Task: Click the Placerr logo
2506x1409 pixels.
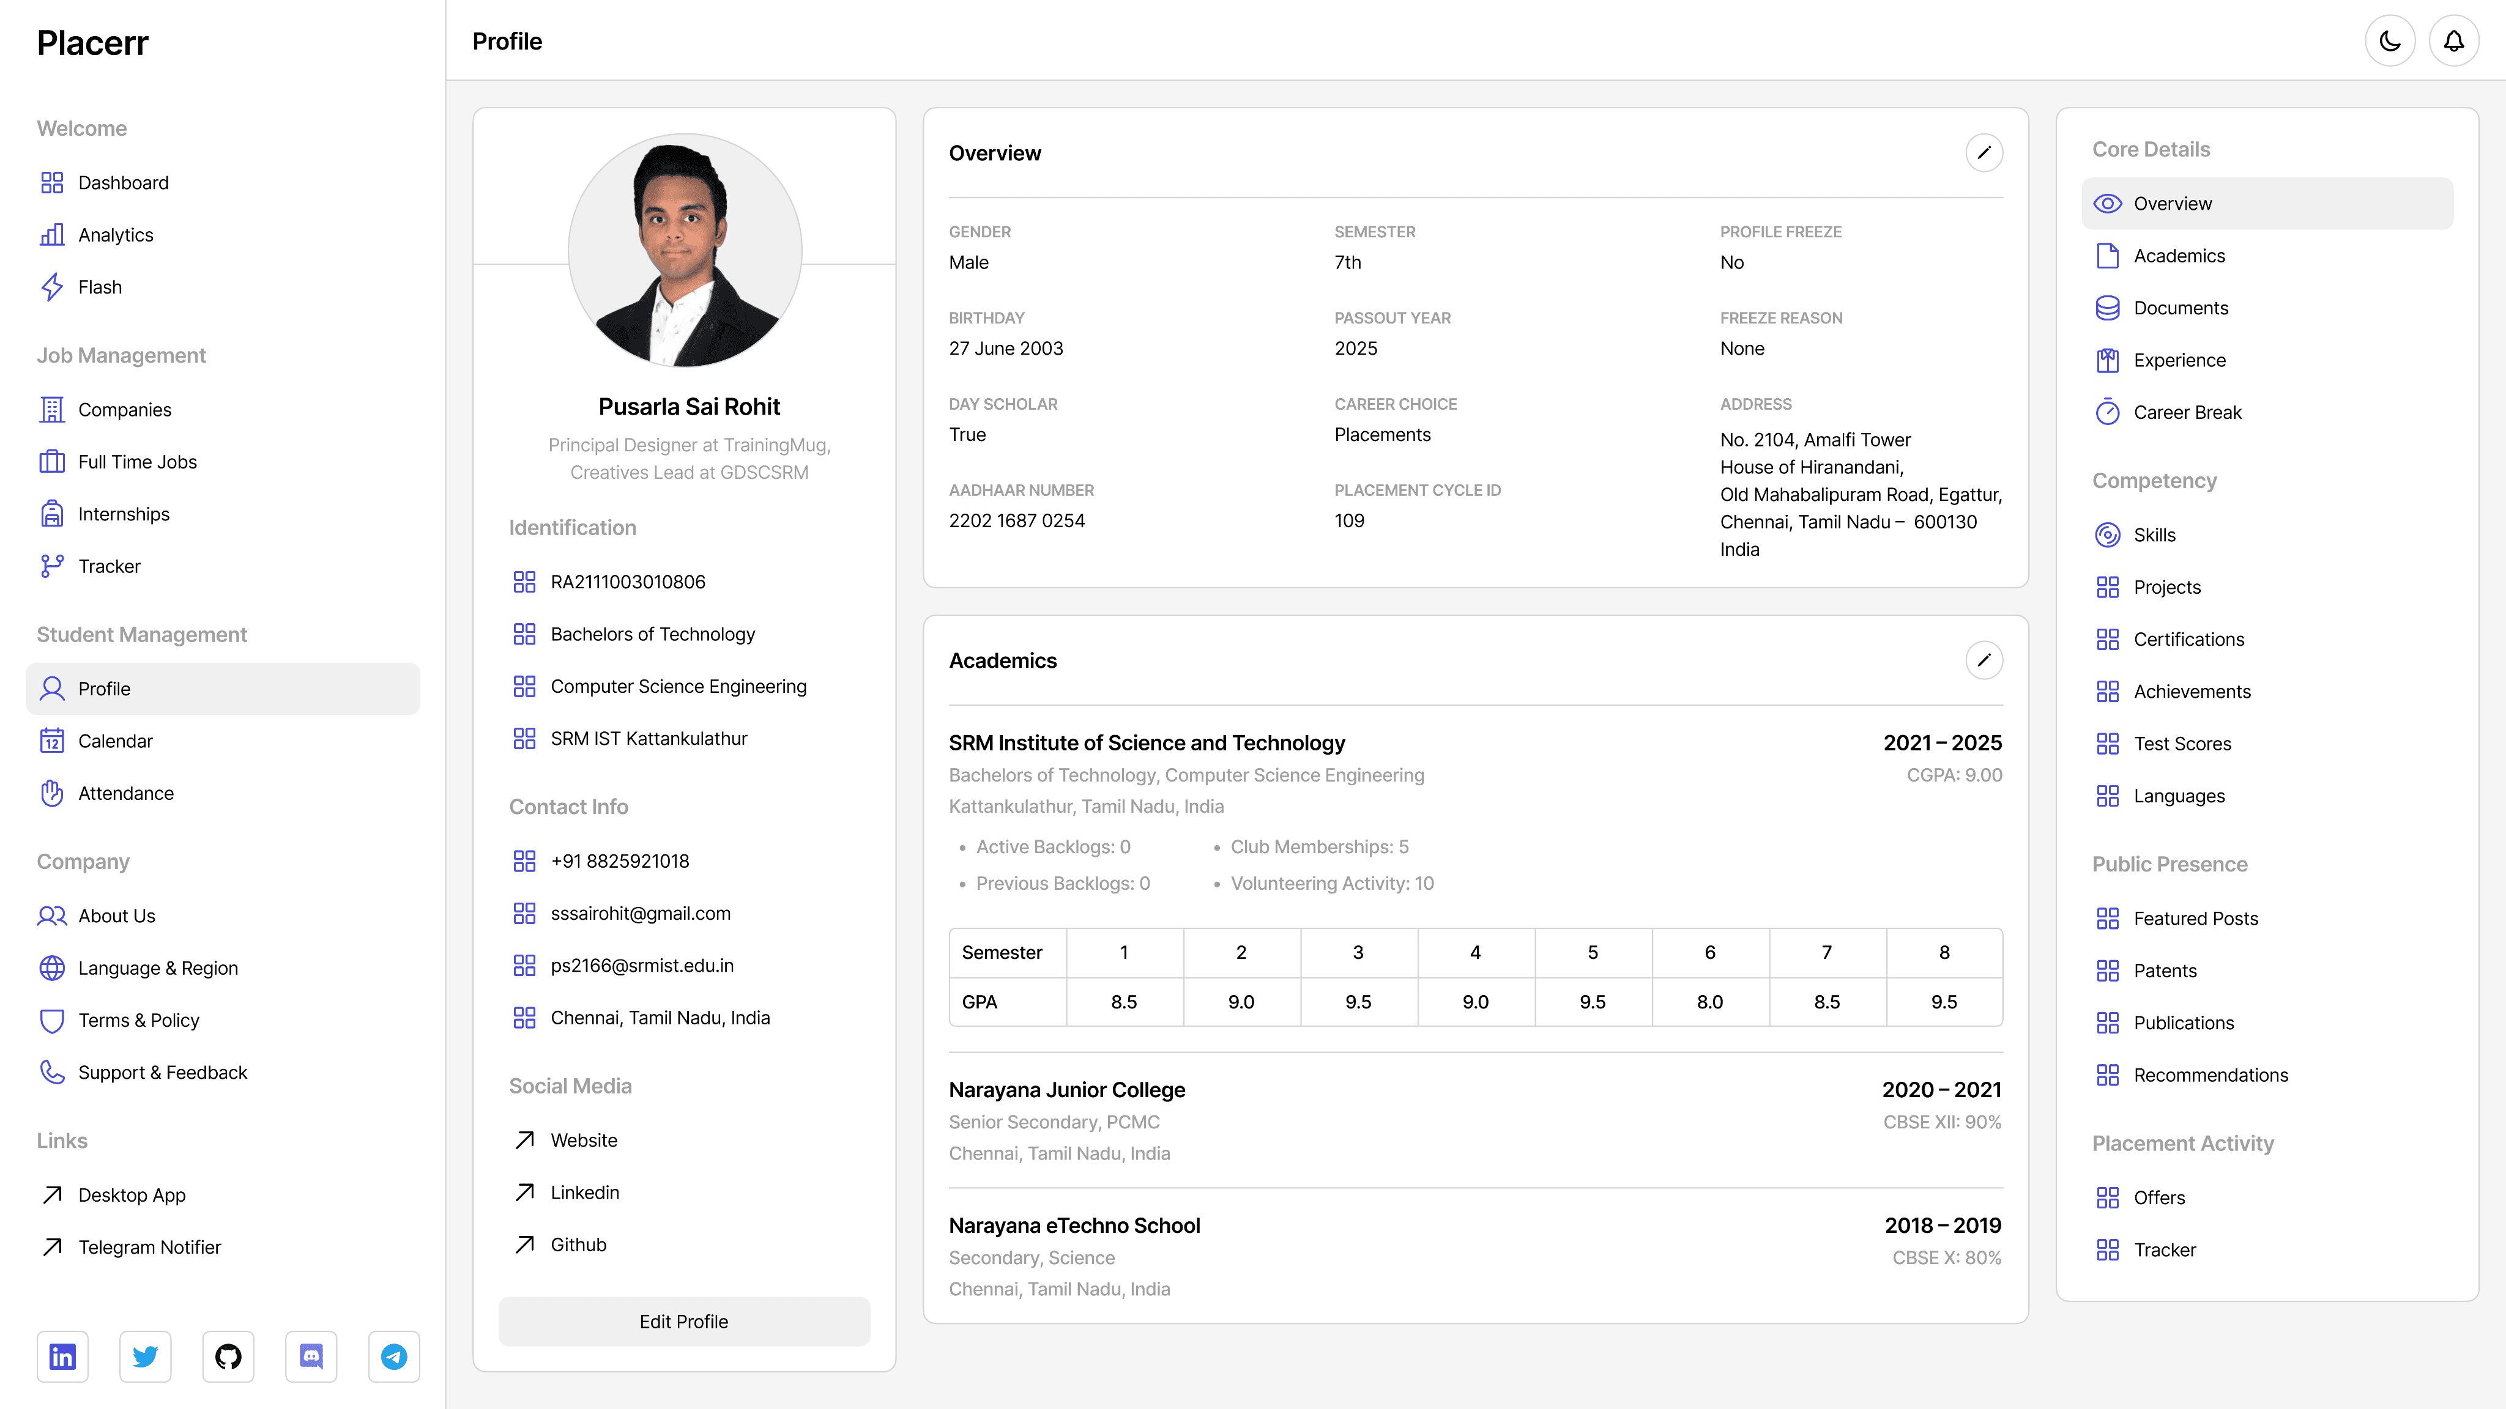Action: [92, 43]
